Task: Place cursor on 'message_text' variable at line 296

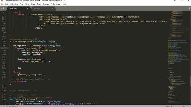Action: [x=20, y=46]
